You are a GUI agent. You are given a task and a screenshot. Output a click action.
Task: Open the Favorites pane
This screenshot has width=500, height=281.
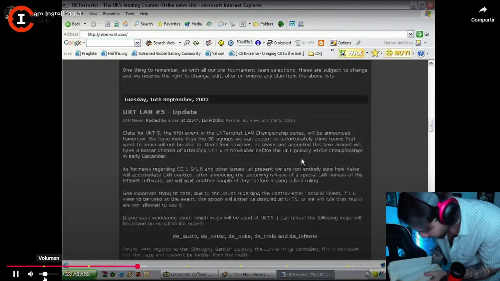pos(169,24)
